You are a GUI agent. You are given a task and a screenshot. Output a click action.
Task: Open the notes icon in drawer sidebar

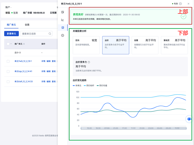[63, 12]
